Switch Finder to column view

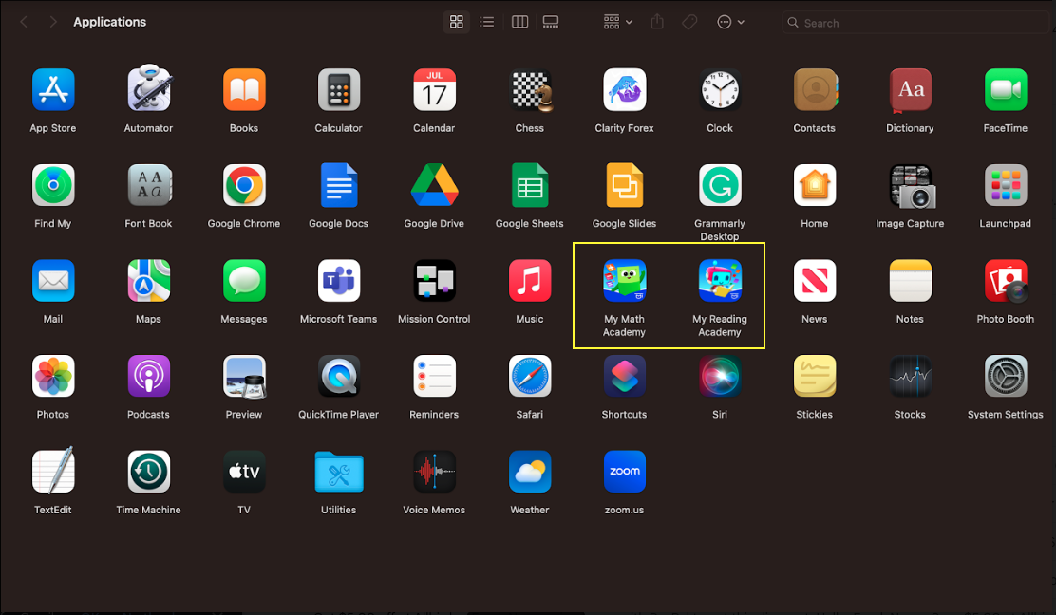click(x=519, y=22)
